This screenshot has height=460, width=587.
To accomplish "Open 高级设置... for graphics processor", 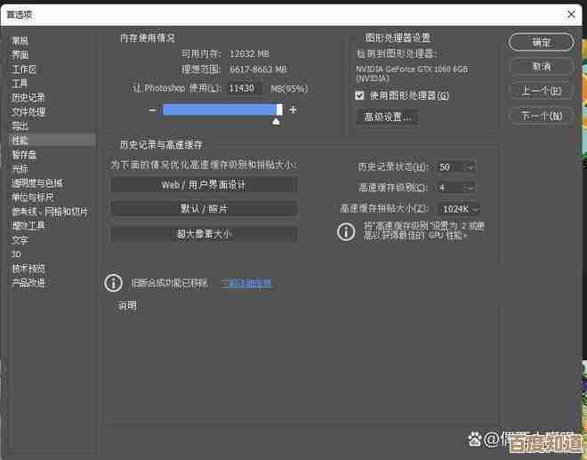I will point(387,117).
